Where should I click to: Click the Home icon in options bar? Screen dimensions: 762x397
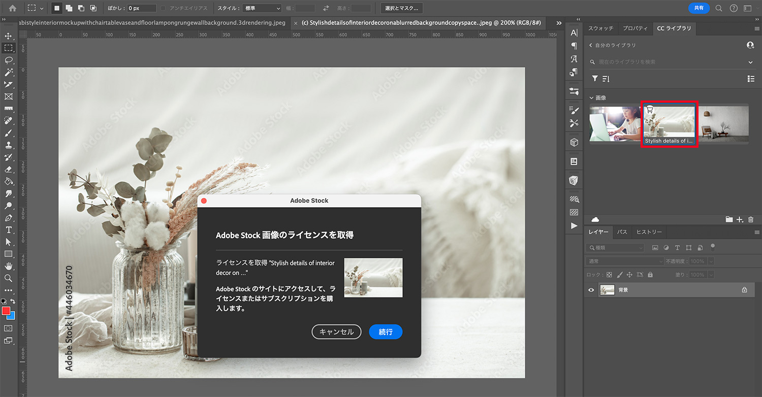click(x=13, y=8)
